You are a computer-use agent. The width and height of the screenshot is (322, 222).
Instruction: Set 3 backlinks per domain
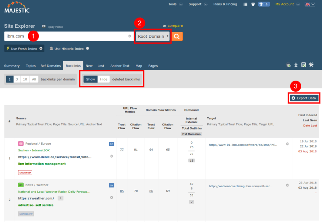coord(17,79)
